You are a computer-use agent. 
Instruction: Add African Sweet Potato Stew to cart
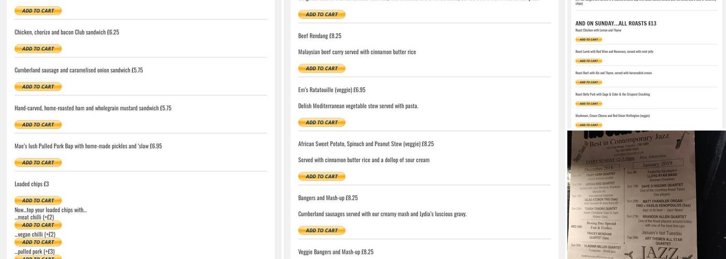click(x=322, y=177)
